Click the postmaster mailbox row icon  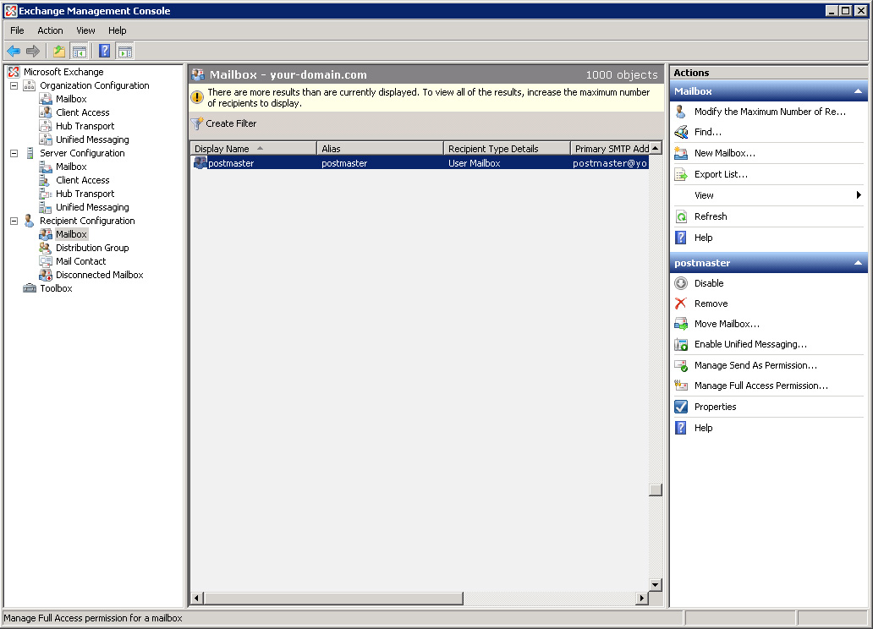(200, 163)
